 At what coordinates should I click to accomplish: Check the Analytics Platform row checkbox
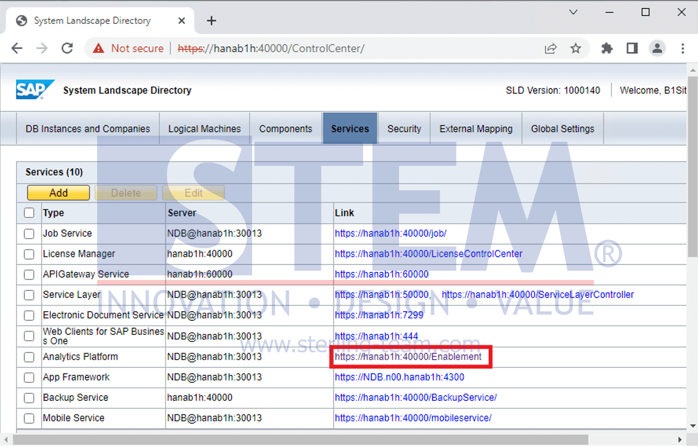(x=29, y=357)
